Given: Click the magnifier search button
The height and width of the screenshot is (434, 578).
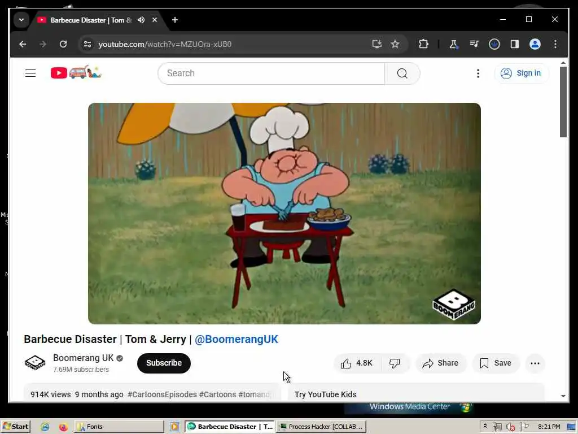Looking at the screenshot, I should click(x=402, y=73).
